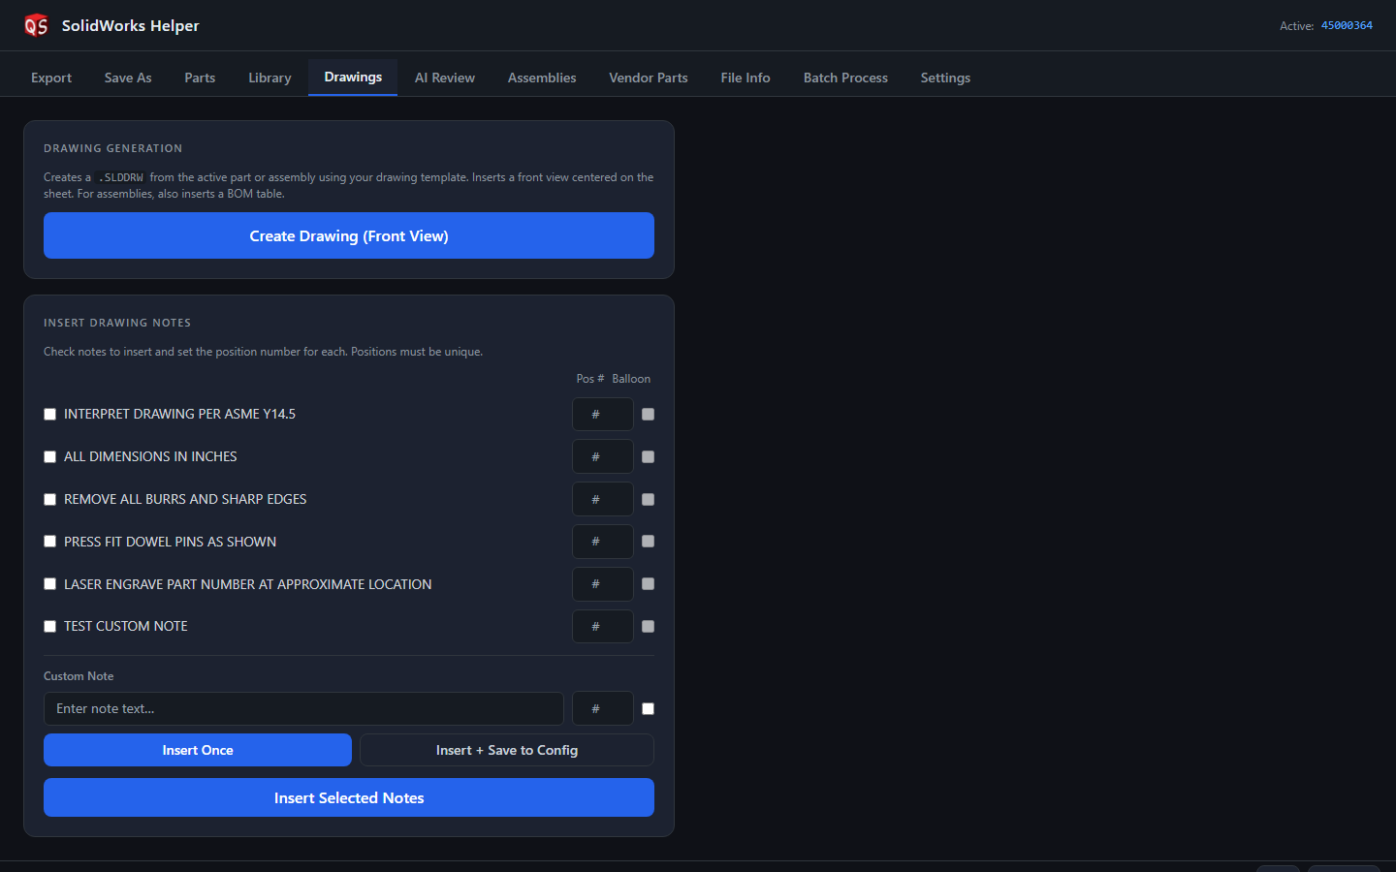This screenshot has height=872, width=1396.
Task: Toggle balloon checkbox for ASME Y14.5 note
Action: click(x=649, y=414)
